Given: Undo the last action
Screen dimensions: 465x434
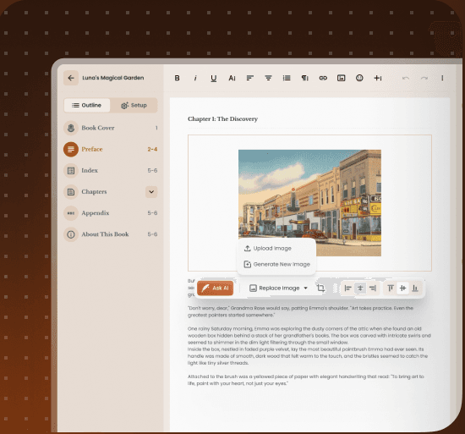Looking at the screenshot, I should click(406, 78).
